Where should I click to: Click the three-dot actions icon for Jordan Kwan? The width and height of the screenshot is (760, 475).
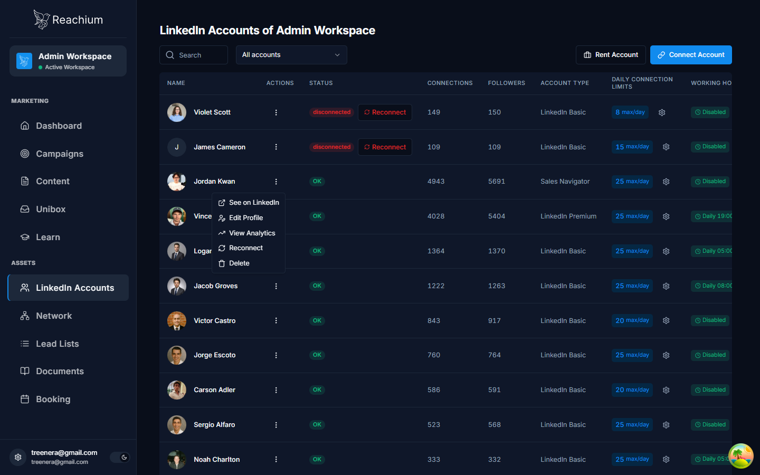click(x=276, y=182)
